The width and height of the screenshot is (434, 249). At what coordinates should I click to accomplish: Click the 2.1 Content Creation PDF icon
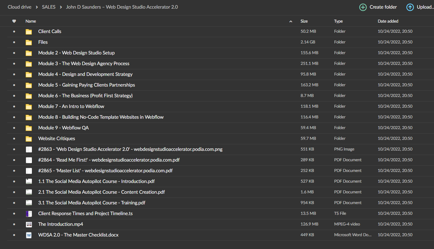coord(29,192)
